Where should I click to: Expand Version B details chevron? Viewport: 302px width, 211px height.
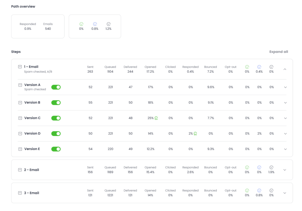tap(285, 103)
